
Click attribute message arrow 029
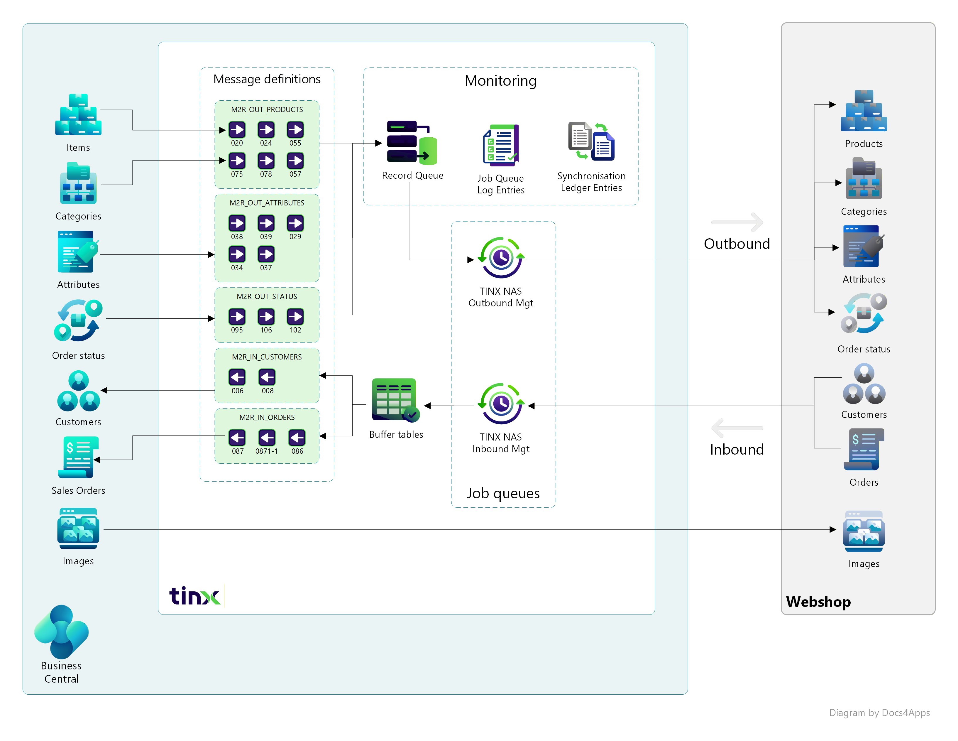[x=295, y=223]
